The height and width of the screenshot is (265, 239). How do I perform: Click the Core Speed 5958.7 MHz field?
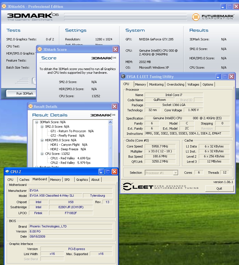pos(160,146)
